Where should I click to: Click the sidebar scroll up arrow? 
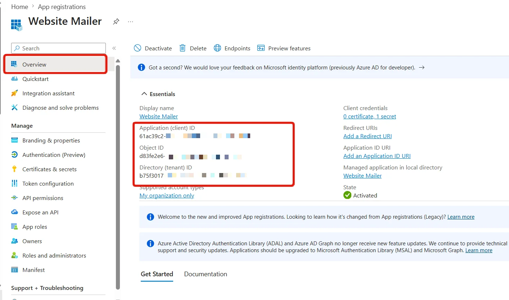point(118,60)
